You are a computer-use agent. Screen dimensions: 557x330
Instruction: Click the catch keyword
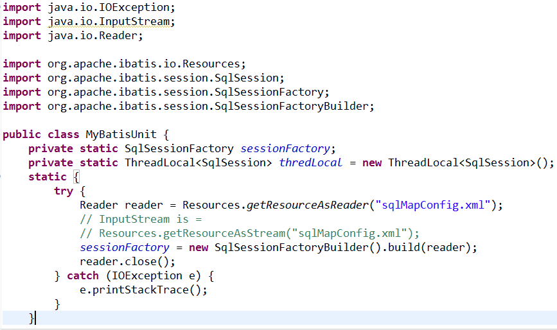tap(83, 275)
